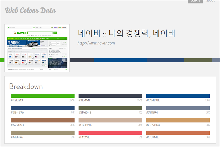Viewport: 220px width, 147px height.
Task: Click the bright blue segment of the proportion strip
Action: tap(120, 60)
